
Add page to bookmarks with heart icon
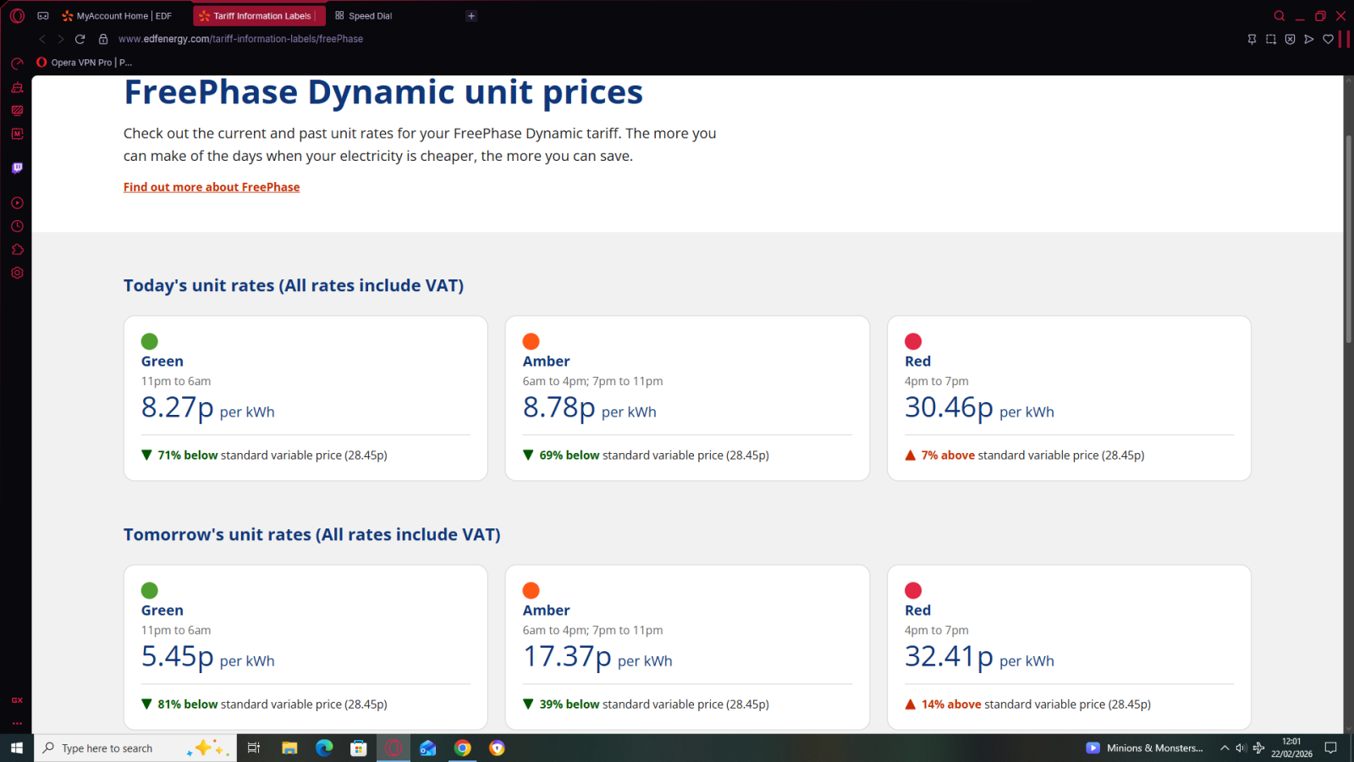point(1328,39)
